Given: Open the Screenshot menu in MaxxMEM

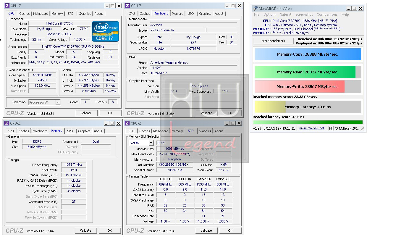Looking at the screenshot, I should point(304,14).
